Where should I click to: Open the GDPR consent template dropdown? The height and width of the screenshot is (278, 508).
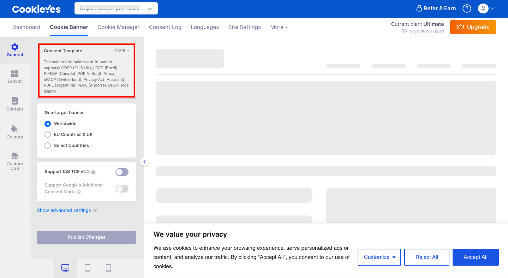(x=122, y=51)
